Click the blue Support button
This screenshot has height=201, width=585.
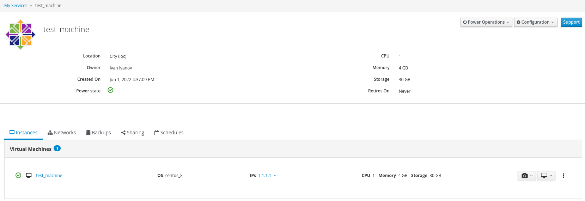tap(571, 22)
